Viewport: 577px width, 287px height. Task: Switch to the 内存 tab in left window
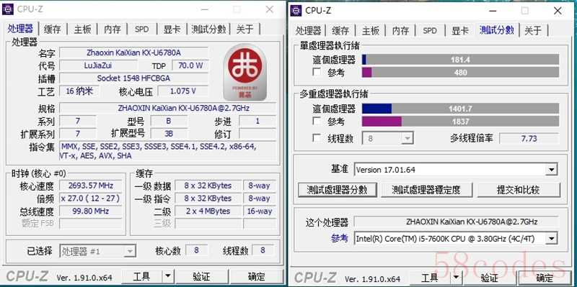tap(113, 29)
